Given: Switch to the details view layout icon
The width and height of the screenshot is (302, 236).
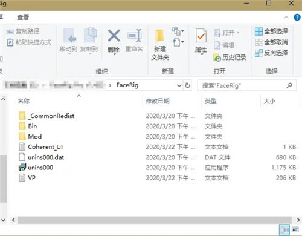Looking at the screenshot, I should [x=284, y=230].
